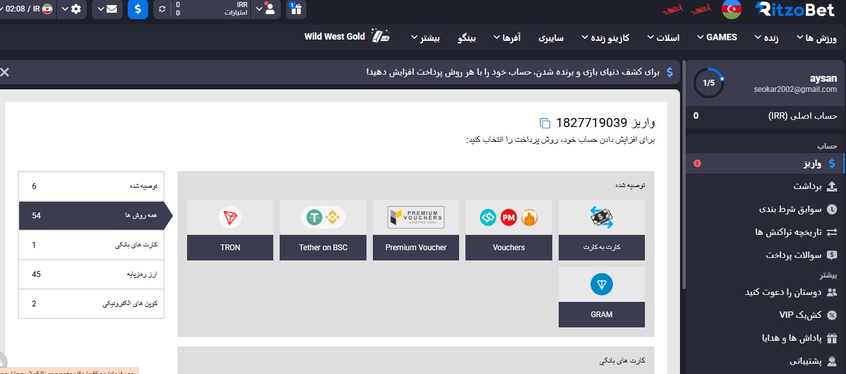Select the Tether on BSC logo

tap(323, 218)
